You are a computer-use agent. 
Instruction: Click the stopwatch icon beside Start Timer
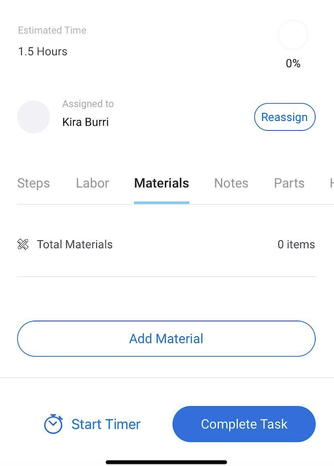(x=53, y=424)
